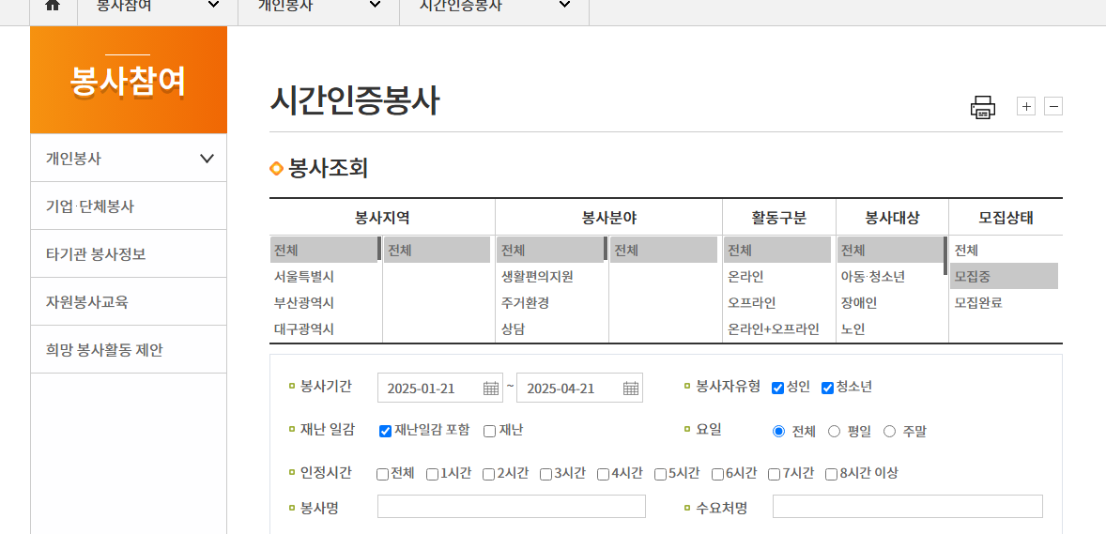1106x534 pixels.
Task: Go to the home icon in navigation
Action: pos(53,5)
